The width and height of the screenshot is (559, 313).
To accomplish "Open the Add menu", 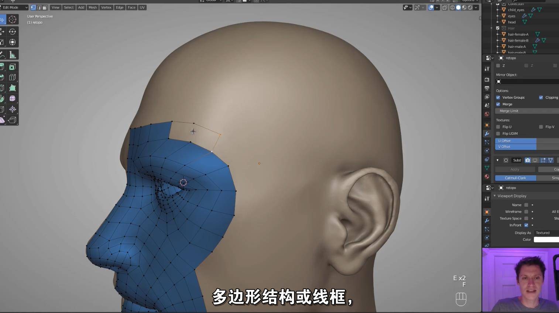I will pyautogui.click(x=81, y=7).
